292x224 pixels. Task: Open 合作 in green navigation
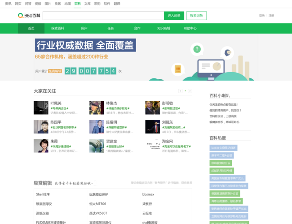coord(137,28)
